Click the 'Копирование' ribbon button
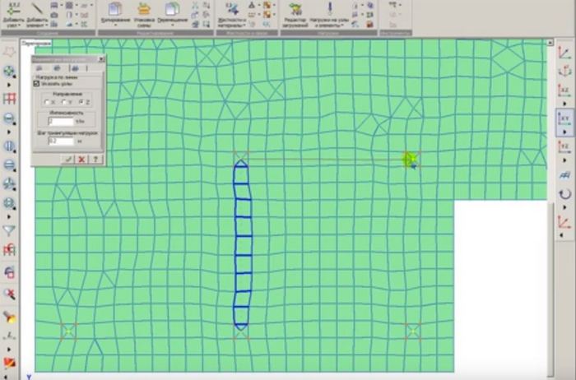Screen dimensions: 576x380 tap(114, 12)
